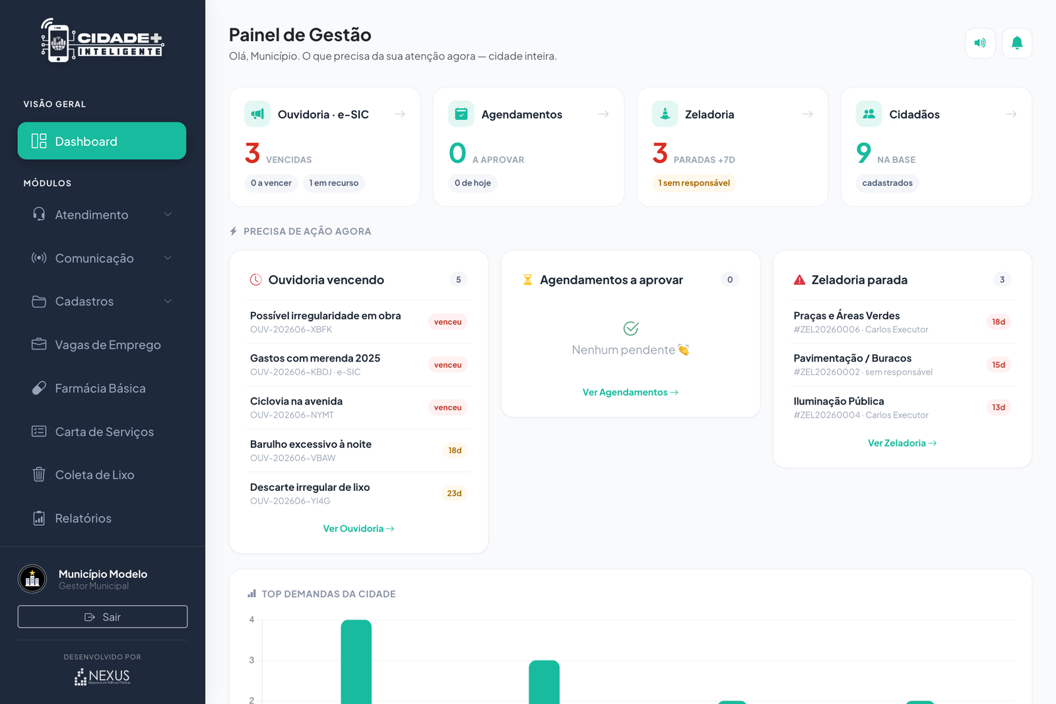
Task: Follow the Ver Agendamentos link
Action: 630,392
